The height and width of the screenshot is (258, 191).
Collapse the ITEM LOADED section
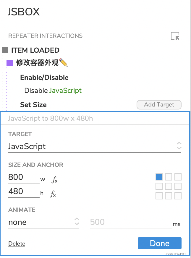click(6, 50)
